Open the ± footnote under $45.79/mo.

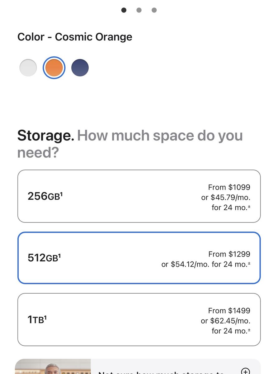249,206
